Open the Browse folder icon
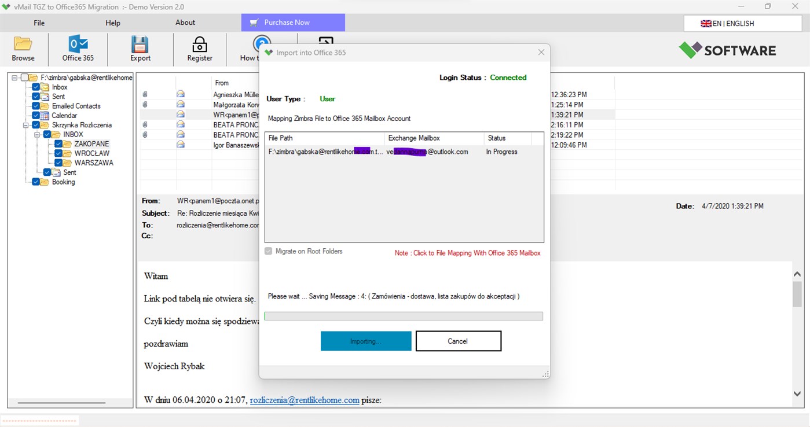This screenshot has height=427, width=810. coord(23,43)
